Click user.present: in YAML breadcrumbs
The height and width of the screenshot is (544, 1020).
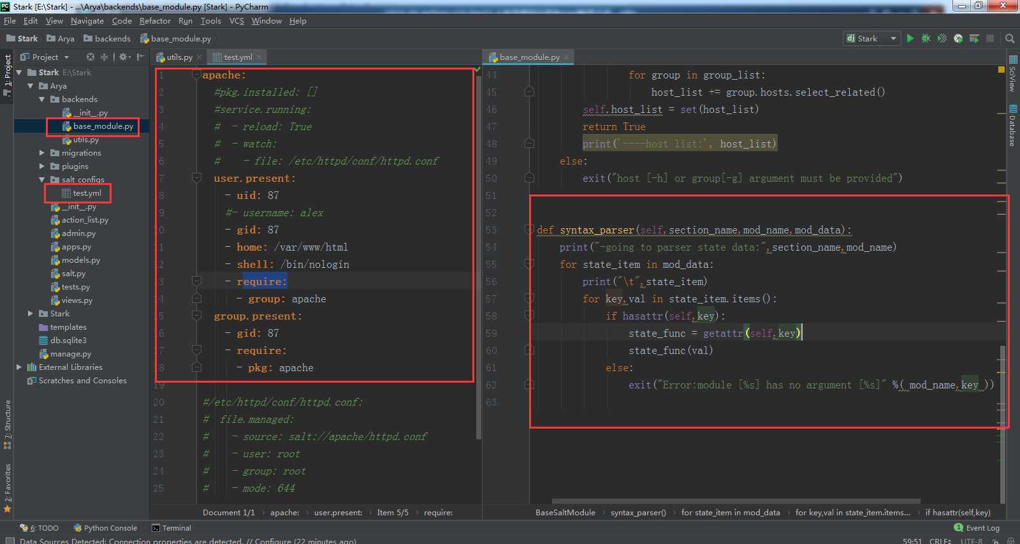tap(338, 512)
